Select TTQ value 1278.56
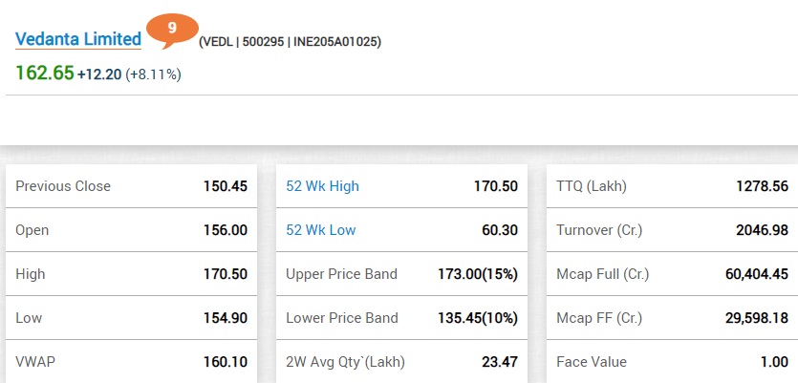798x383 pixels. coord(762,186)
